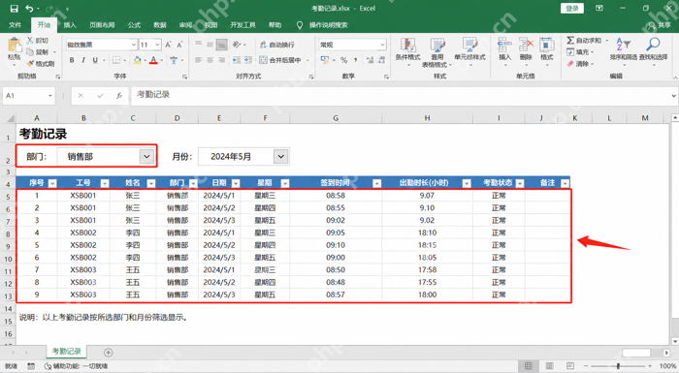This screenshot has width=679, height=373.
Task: Open the font name dropdown
Action: click(x=134, y=45)
